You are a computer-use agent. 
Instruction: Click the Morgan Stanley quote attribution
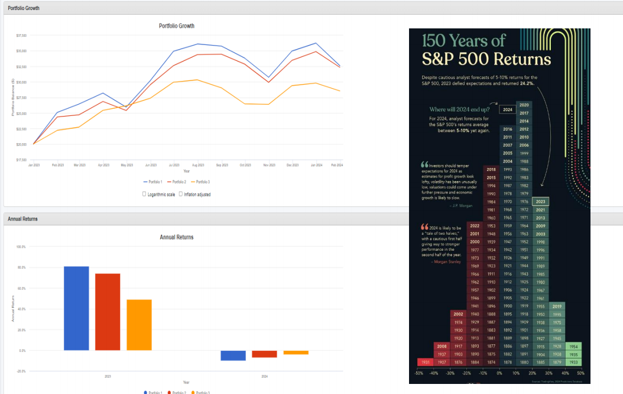coord(446,261)
